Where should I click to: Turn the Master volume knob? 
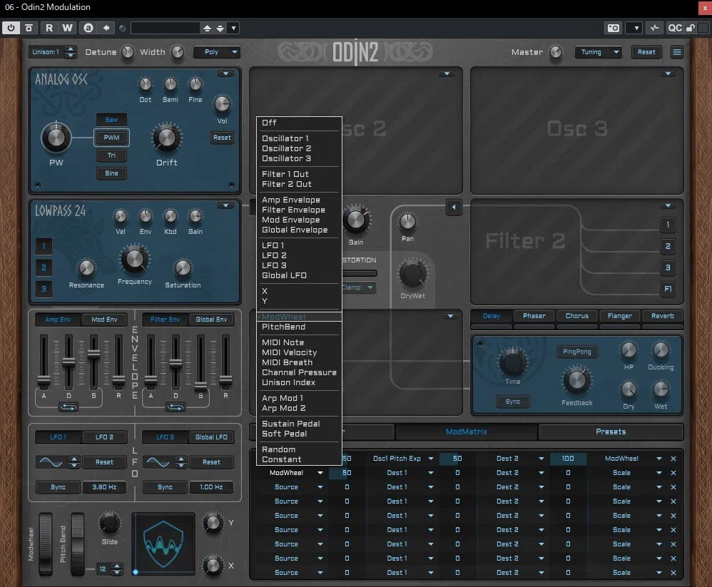tap(556, 52)
